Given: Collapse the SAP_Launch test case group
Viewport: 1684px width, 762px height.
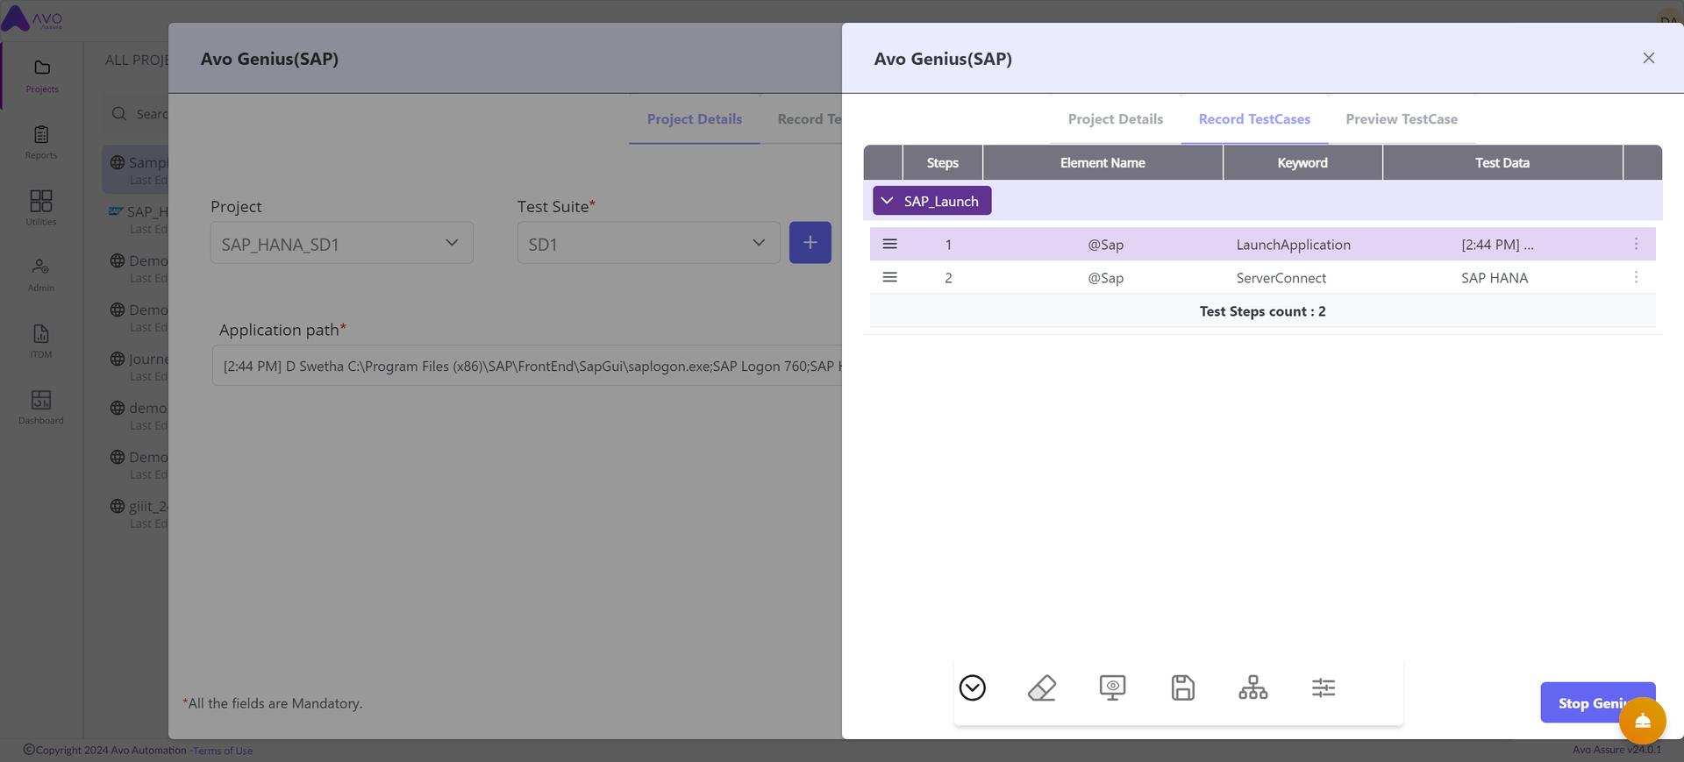Looking at the screenshot, I should (932, 201).
